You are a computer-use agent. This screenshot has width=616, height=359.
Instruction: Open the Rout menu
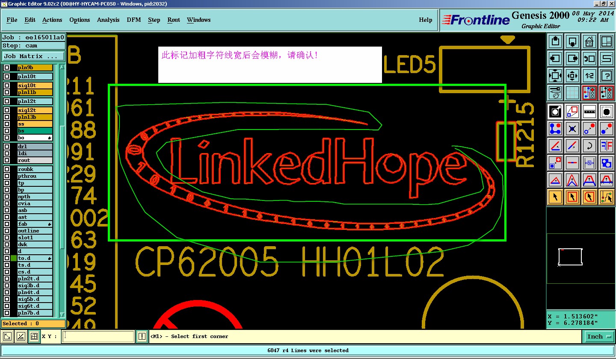pyautogui.click(x=174, y=20)
